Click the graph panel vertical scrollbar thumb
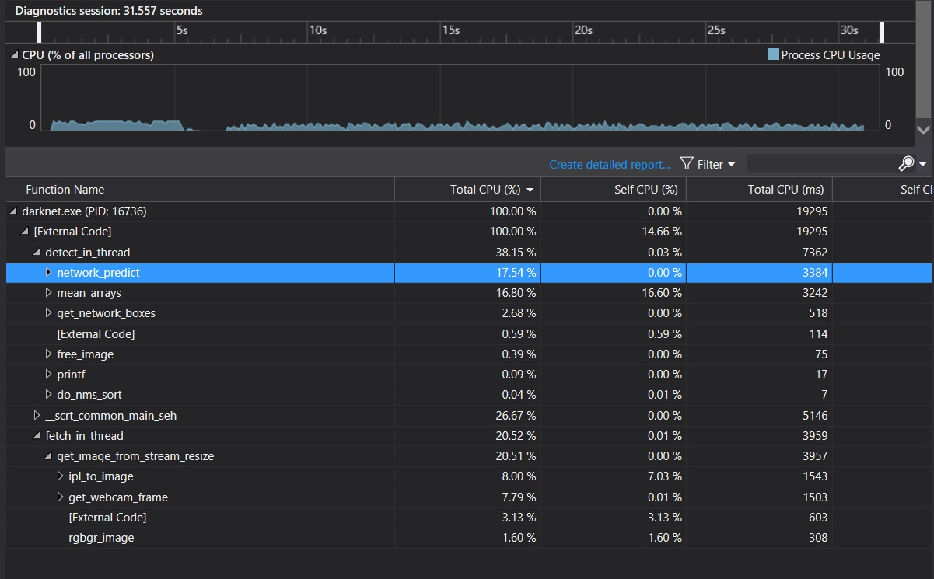 coord(924,61)
